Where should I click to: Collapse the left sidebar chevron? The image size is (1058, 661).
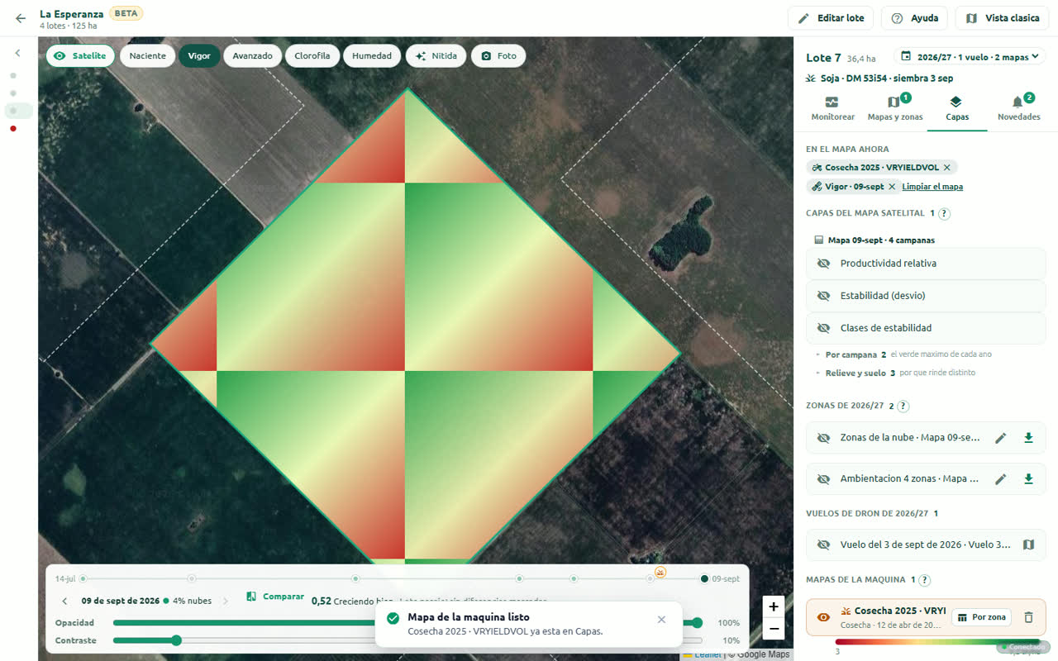click(x=18, y=53)
